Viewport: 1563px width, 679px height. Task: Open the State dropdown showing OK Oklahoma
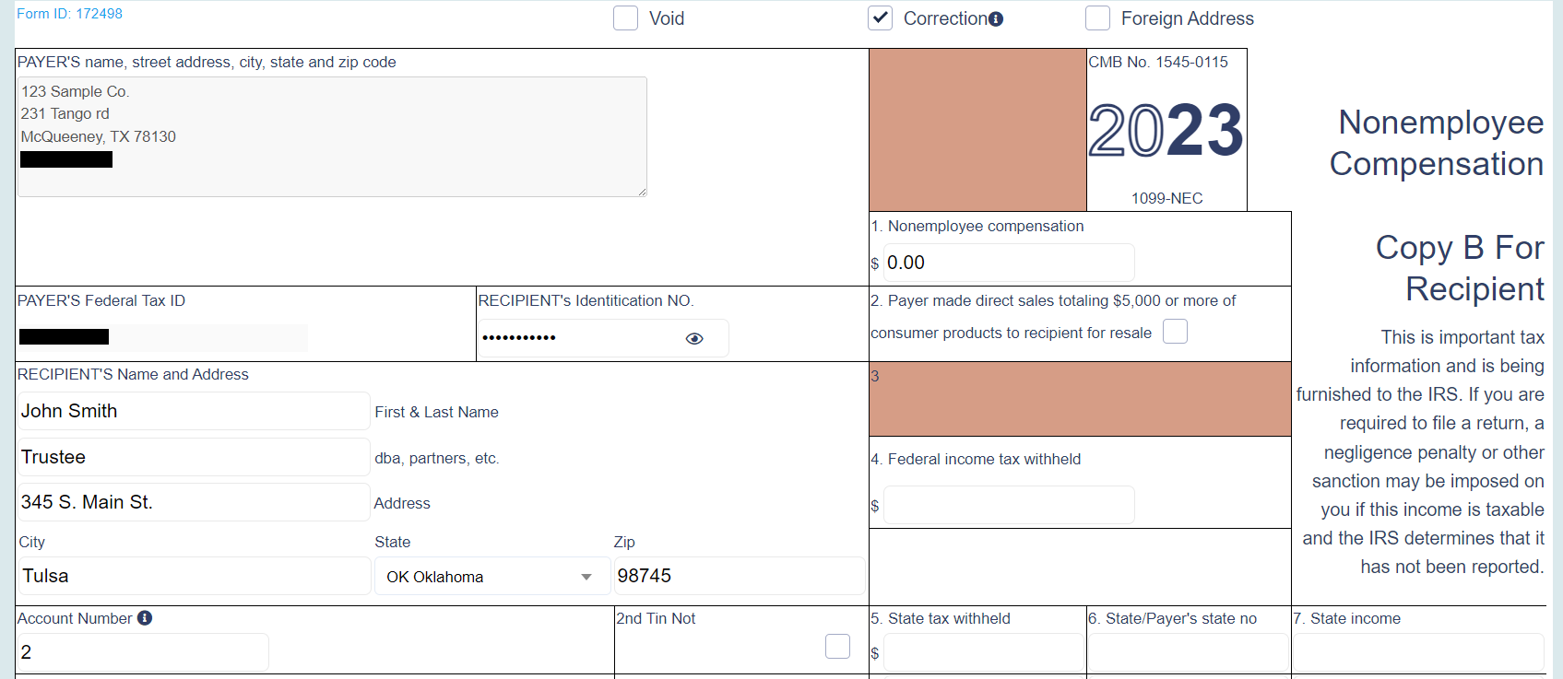coord(480,577)
